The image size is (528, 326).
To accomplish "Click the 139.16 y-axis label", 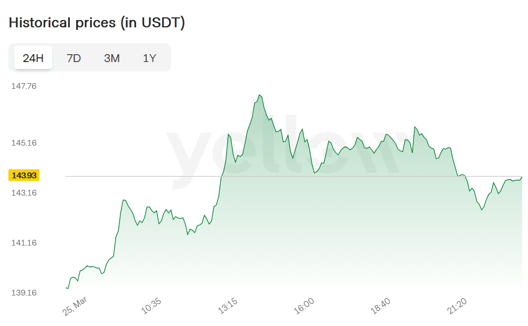I will coord(24,292).
